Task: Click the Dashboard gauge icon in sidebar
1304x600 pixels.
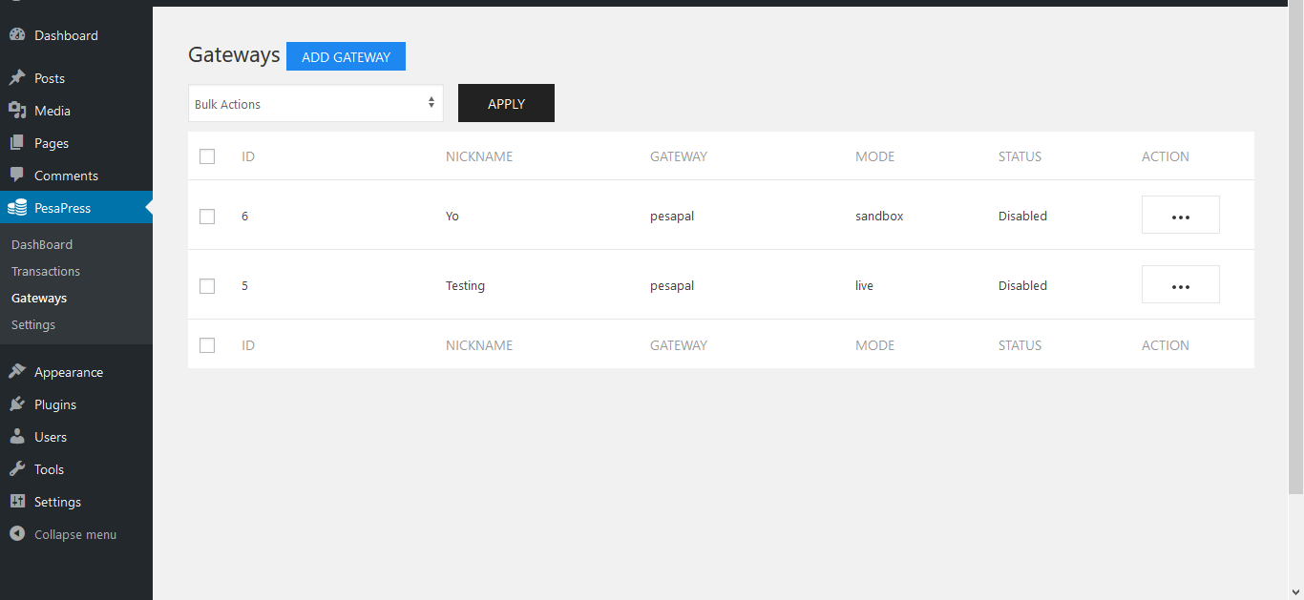Action: tap(17, 35)
